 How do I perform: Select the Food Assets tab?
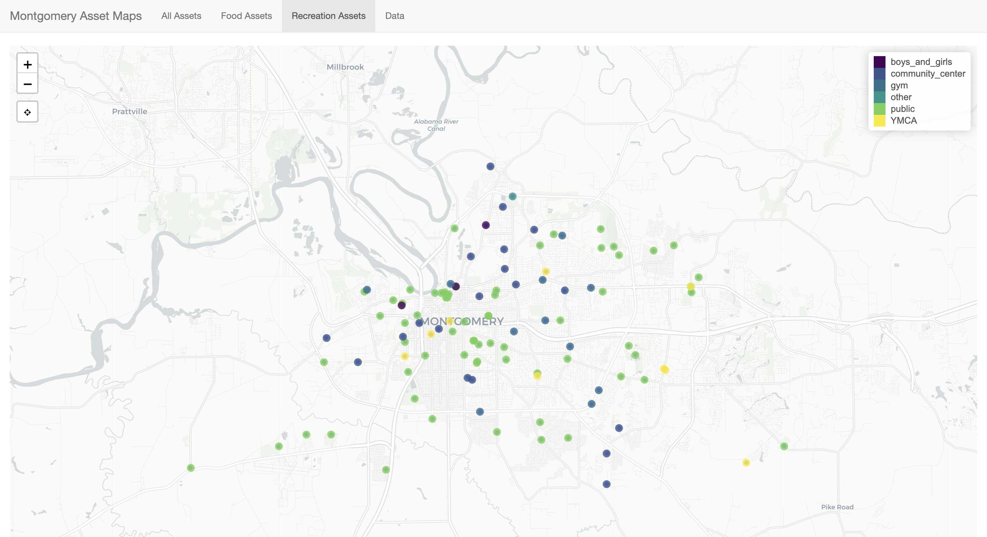click(x=247, y=15)
